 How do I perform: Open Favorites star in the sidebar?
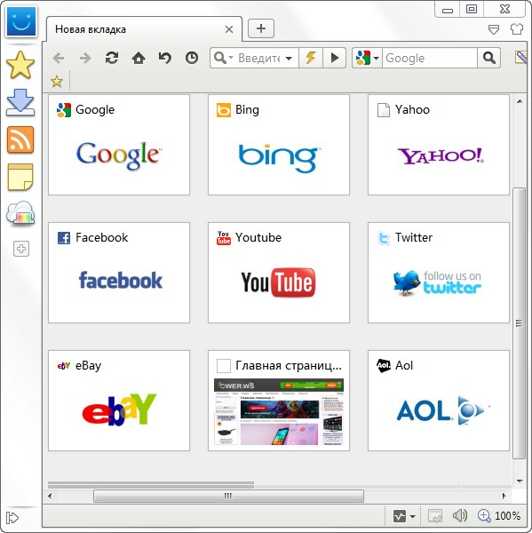point(20,65)
